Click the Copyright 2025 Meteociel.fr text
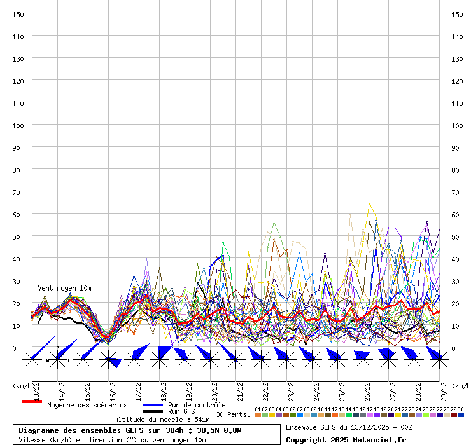The height and width of the screenshot is (445, 471). tap(346, 440)
